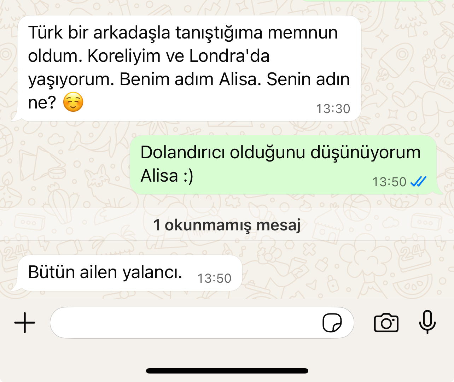Viewport: 454px width, 382px height.
Task: Tap the 13:50 timestamp beside the checkmarks
Action: [x=389, y=182]
